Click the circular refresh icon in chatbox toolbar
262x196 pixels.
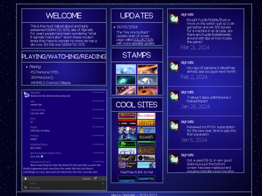(103, 179)
